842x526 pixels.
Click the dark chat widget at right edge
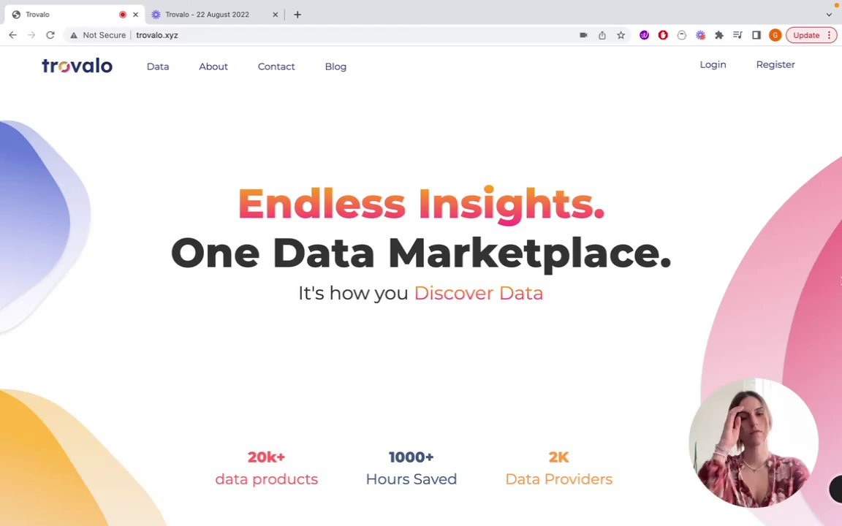pos(835,489)
